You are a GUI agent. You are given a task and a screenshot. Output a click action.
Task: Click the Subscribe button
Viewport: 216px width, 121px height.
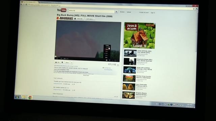[x=80, y=19]
